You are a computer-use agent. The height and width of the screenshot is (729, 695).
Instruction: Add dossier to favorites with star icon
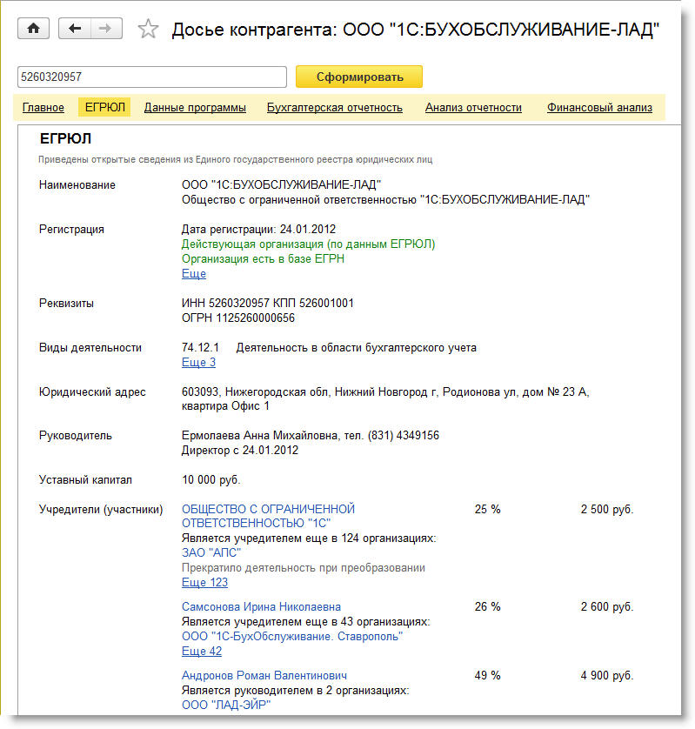[148, 29]
